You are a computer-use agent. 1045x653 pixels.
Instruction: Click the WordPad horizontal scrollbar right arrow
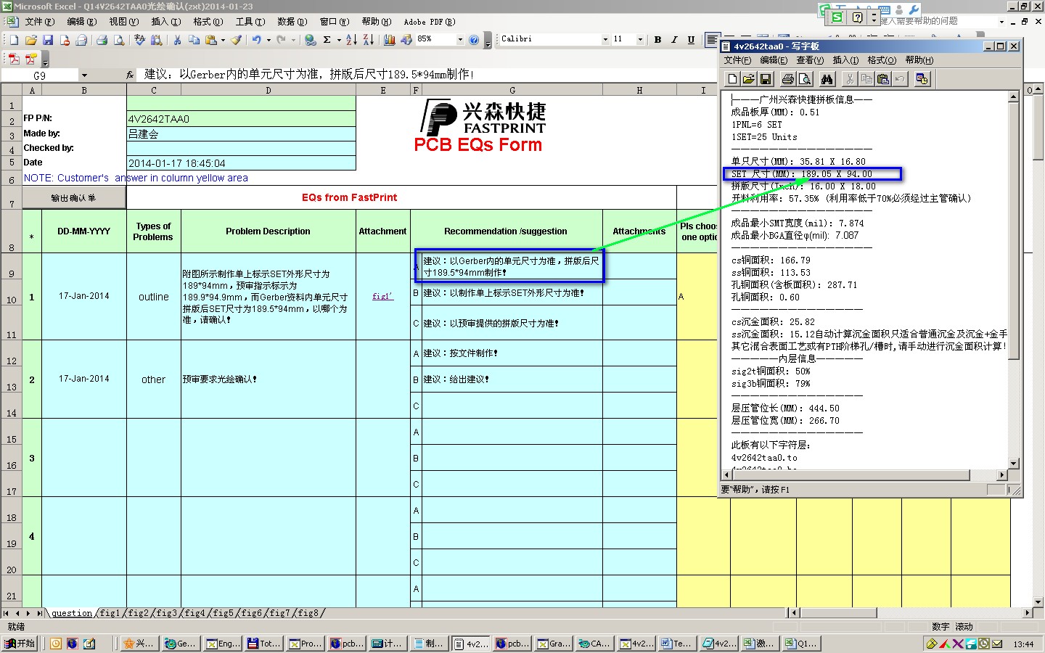pos(1002,475)
